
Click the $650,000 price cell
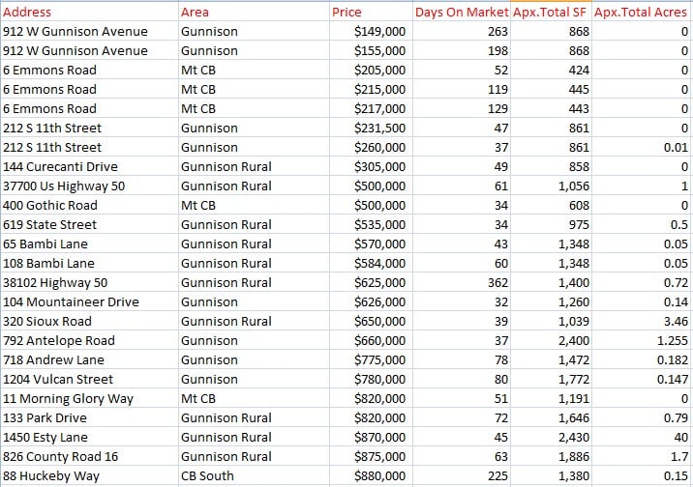pos(371,321)
